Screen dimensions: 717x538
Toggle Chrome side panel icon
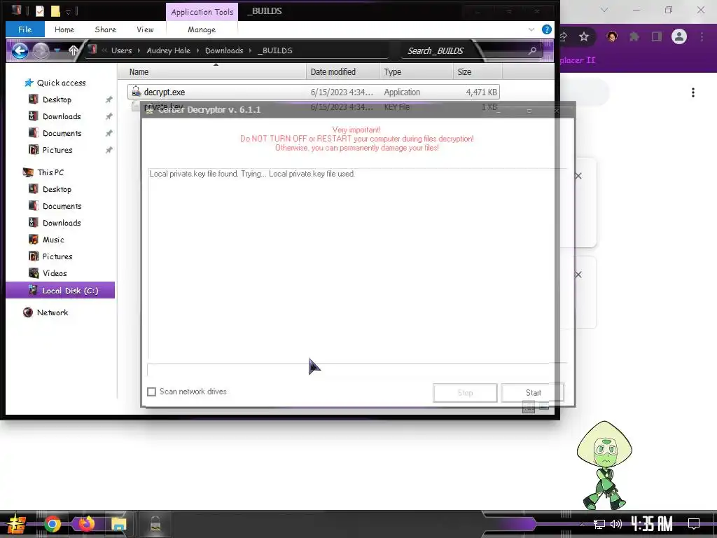coord(657,36)
